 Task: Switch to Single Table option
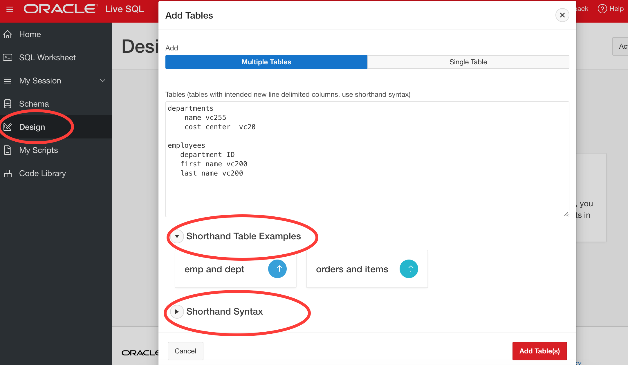(x=468, y=62)
